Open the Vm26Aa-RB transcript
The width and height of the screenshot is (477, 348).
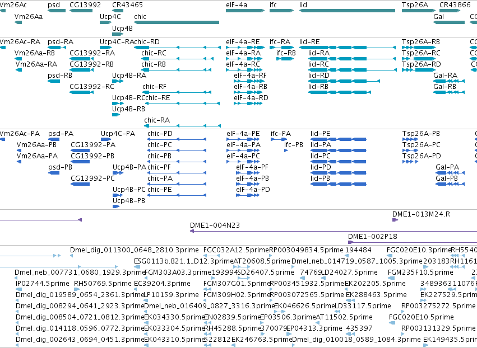(x=18, y=59)
